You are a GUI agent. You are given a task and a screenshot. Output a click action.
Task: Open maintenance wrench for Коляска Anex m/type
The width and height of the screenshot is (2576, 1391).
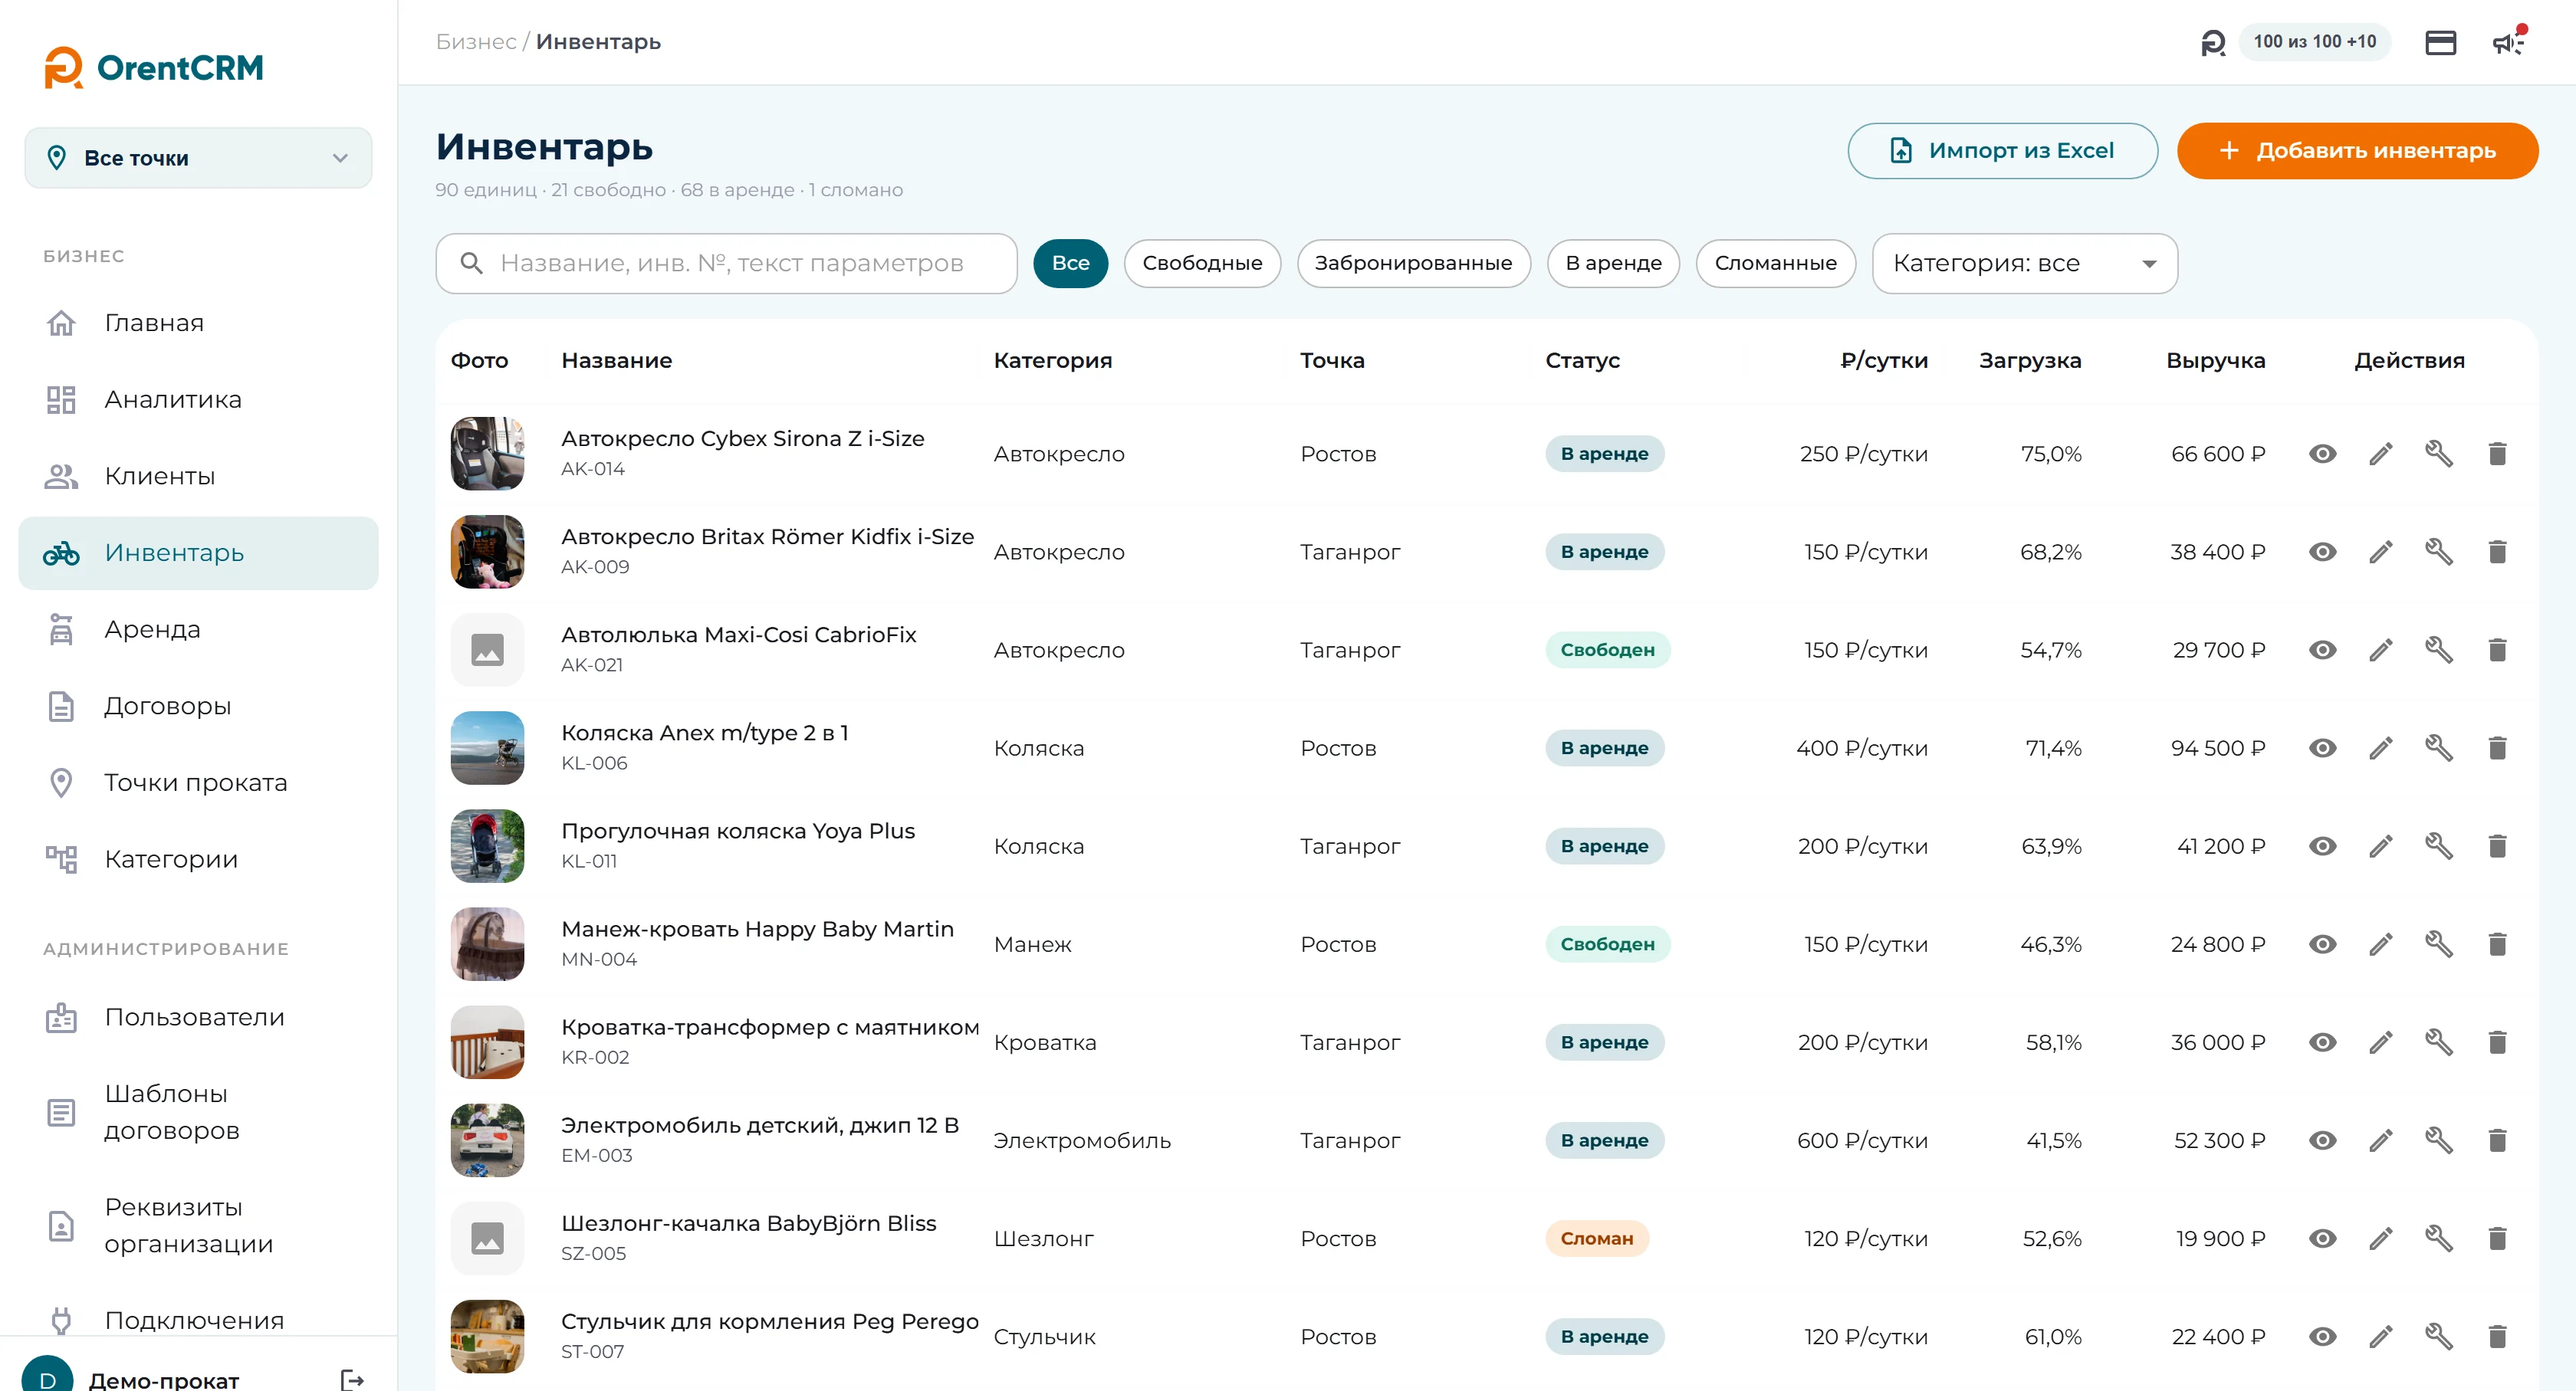pos(2439,747)
